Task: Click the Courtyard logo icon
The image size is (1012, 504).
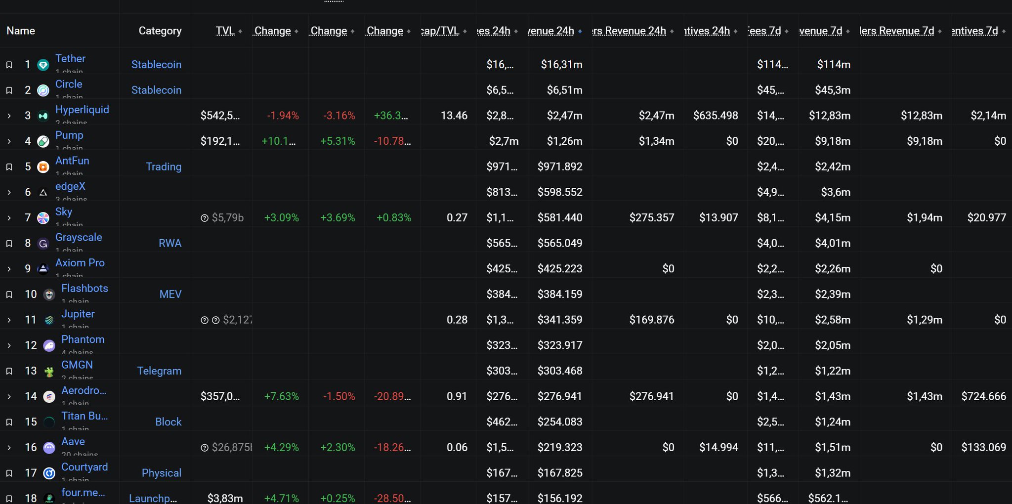Action: (x=49, y=473)
